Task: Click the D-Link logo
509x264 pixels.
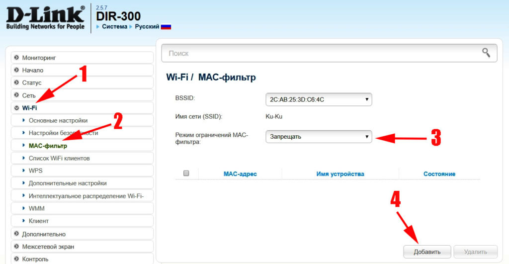Action: pyautogui.click(x=45, y=17)
